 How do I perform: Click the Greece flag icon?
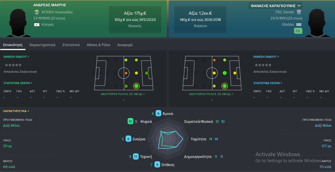coord(299,25)
